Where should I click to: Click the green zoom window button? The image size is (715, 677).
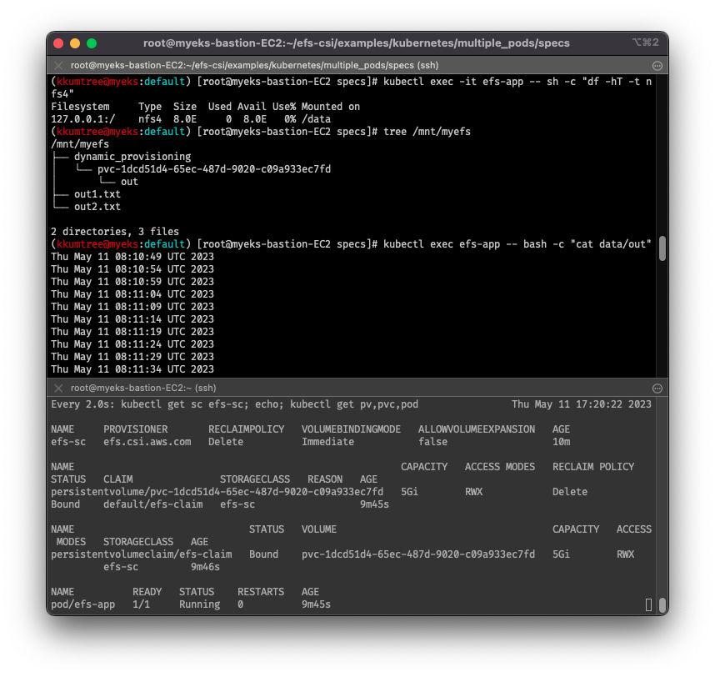click(x=92, y=43)
